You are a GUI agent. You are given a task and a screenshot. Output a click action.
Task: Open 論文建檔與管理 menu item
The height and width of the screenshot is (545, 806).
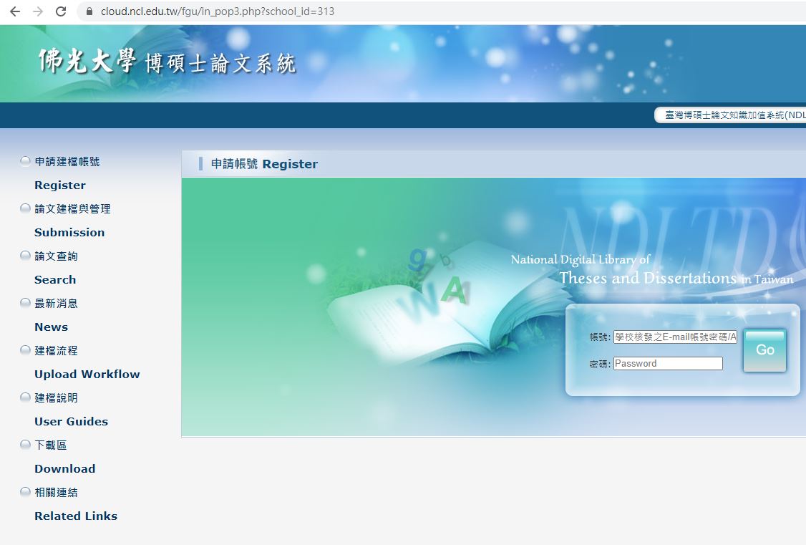pyautogui.click(x=72, y=208)
